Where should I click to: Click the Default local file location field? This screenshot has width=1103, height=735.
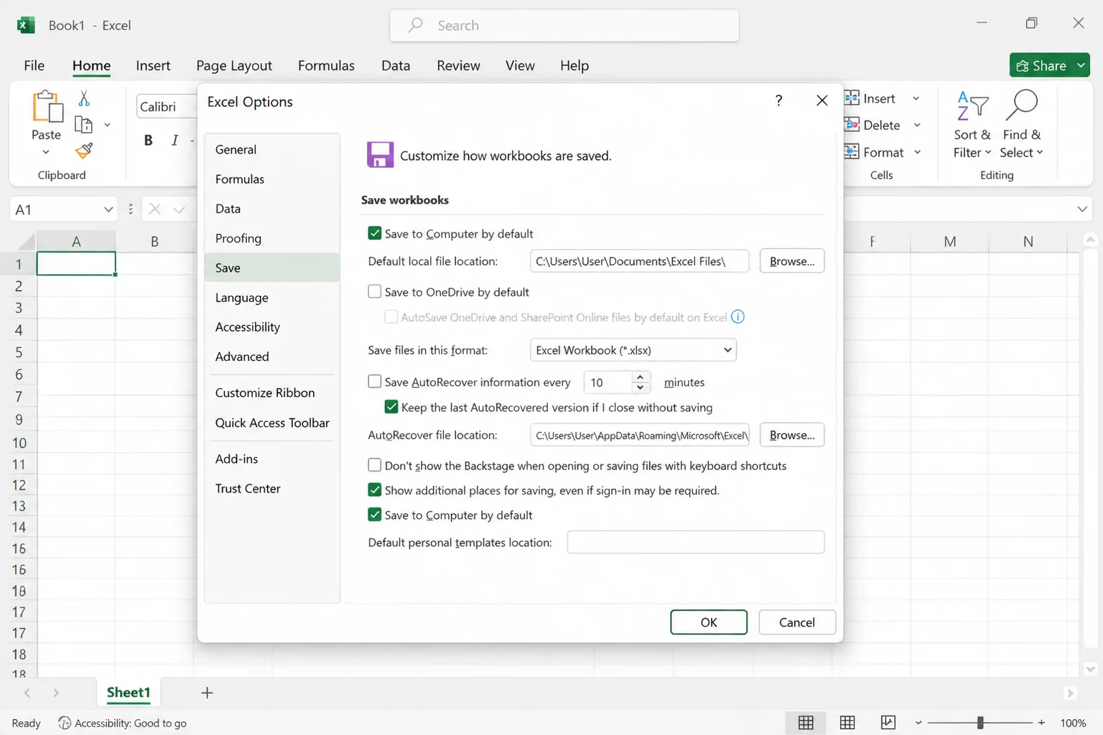[x=639, y=261]
